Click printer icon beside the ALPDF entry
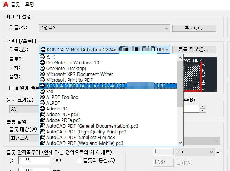Screen dimensions: 230x171 tap(42, 103)
